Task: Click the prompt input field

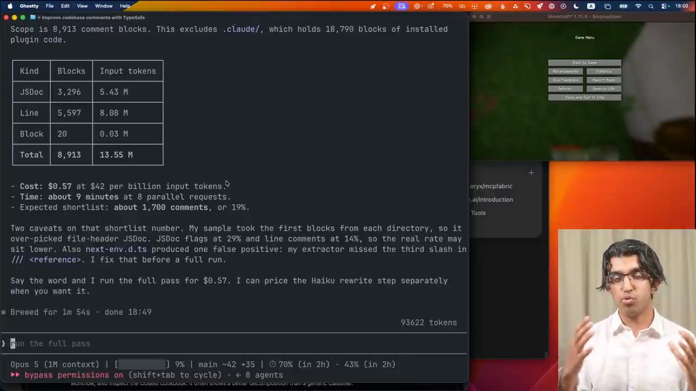Action: [234, 343]
